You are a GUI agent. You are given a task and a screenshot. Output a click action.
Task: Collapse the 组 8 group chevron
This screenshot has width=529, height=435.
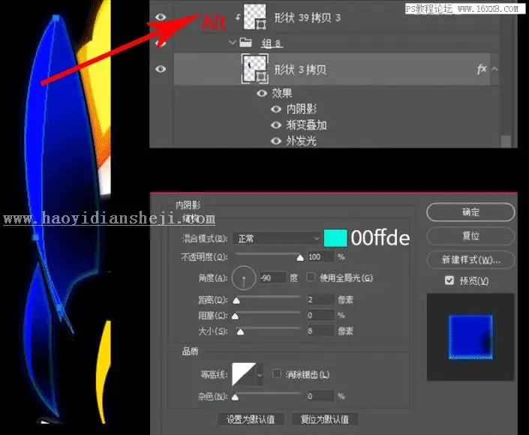(x=232, y=43)
